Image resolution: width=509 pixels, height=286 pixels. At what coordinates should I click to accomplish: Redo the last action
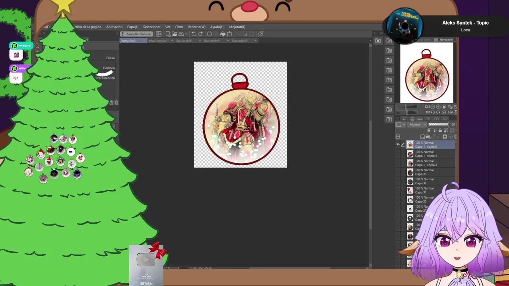tap(200, 34)
